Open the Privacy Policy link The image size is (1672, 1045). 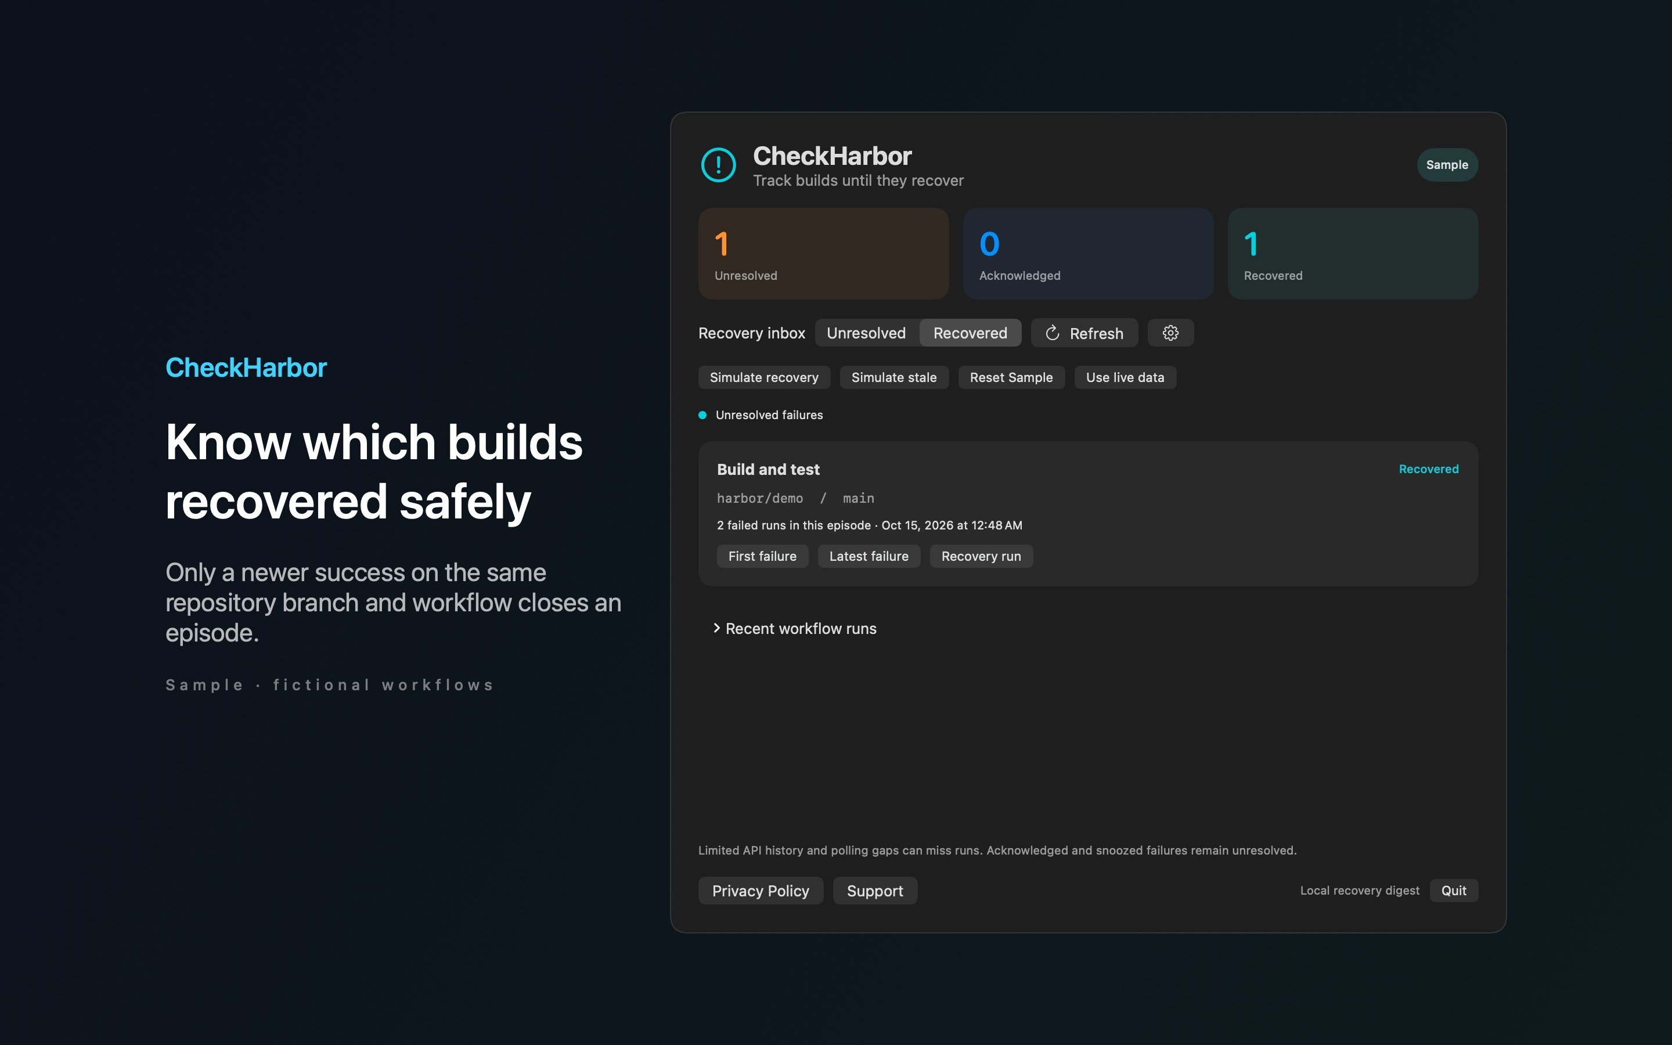tap(761, 891)
